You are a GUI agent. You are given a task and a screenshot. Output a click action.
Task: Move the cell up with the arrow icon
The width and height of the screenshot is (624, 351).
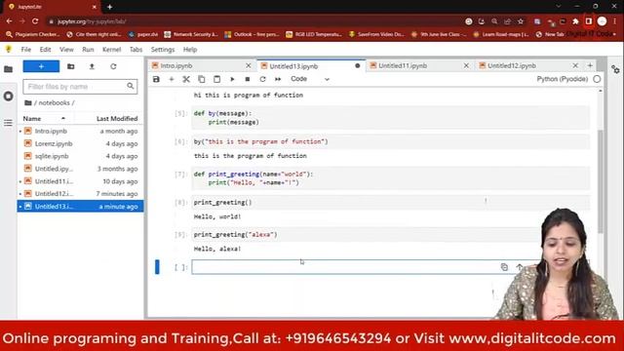click(520, 267)
